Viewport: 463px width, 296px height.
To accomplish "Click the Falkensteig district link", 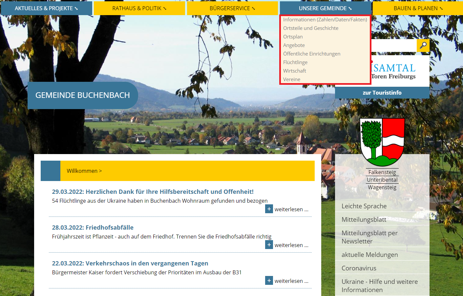I will point(382,172).
